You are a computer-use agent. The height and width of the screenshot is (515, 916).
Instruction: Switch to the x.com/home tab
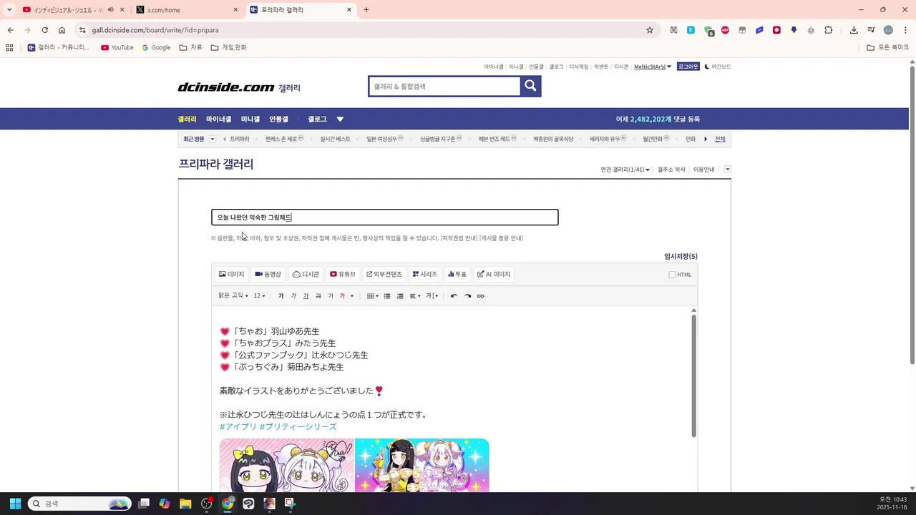point(187,10)
